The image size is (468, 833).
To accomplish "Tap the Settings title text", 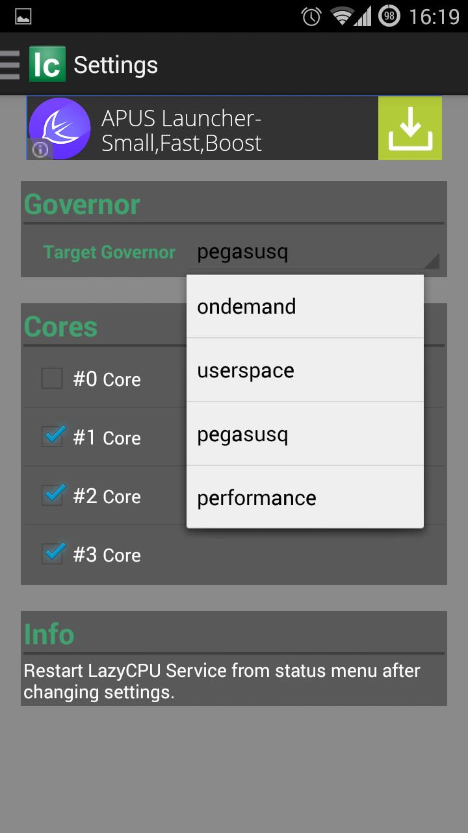I will click(116, 65).
